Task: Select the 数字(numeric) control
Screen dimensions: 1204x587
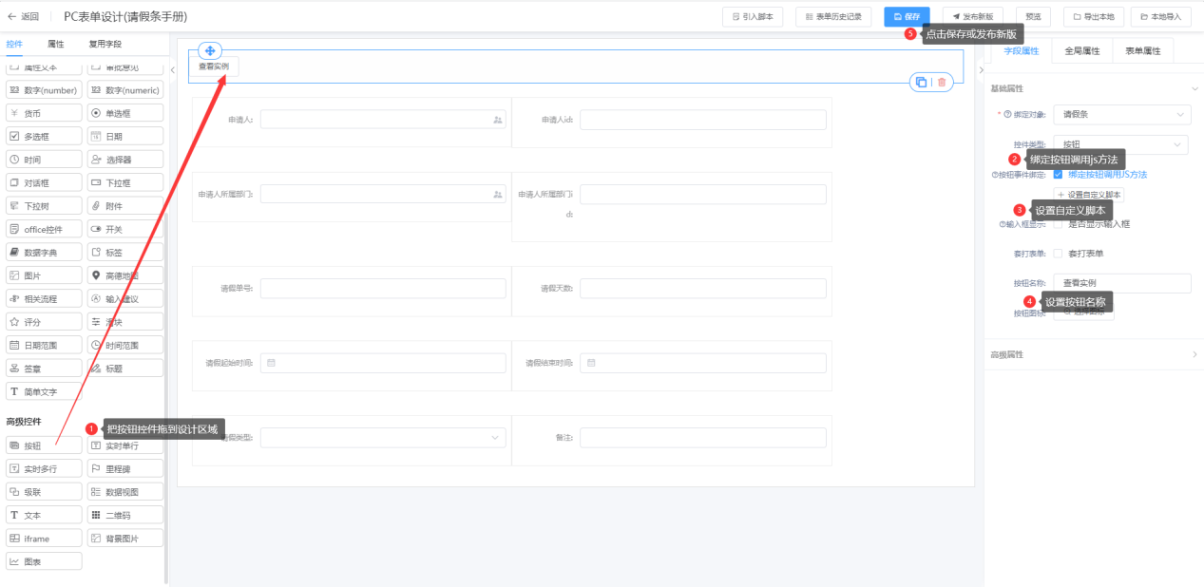Action: 125,89
